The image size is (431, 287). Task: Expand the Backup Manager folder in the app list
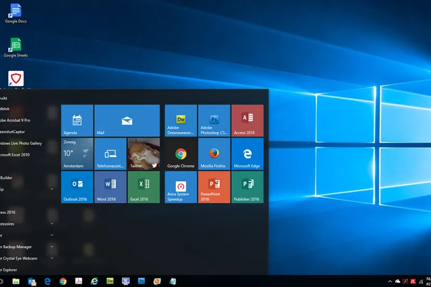click(52, 246)
